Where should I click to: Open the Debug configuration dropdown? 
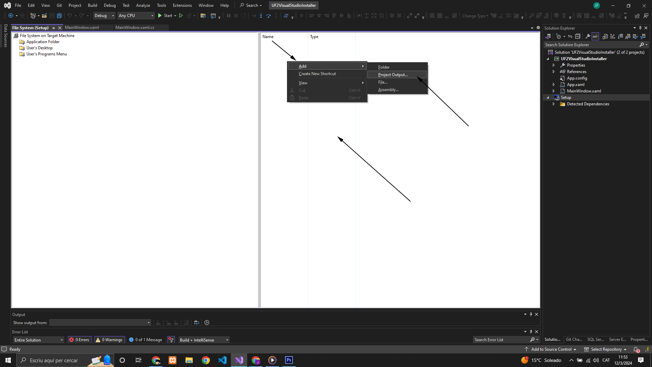[x=104, y=16]
